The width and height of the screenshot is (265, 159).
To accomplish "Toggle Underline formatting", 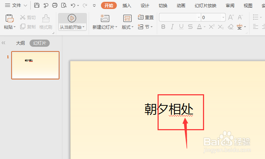I will pyautogui.click(x=181, y=27).
